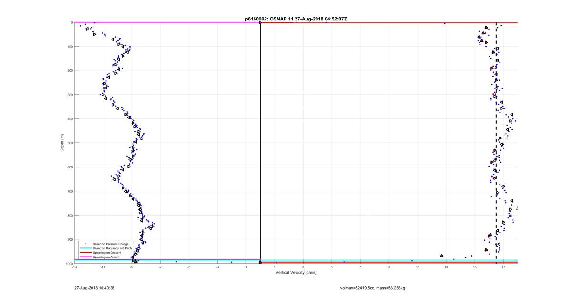Click the x-axis tick label '3'
The height and width of the screenshot is (296, 572).
tap(303, 267)
